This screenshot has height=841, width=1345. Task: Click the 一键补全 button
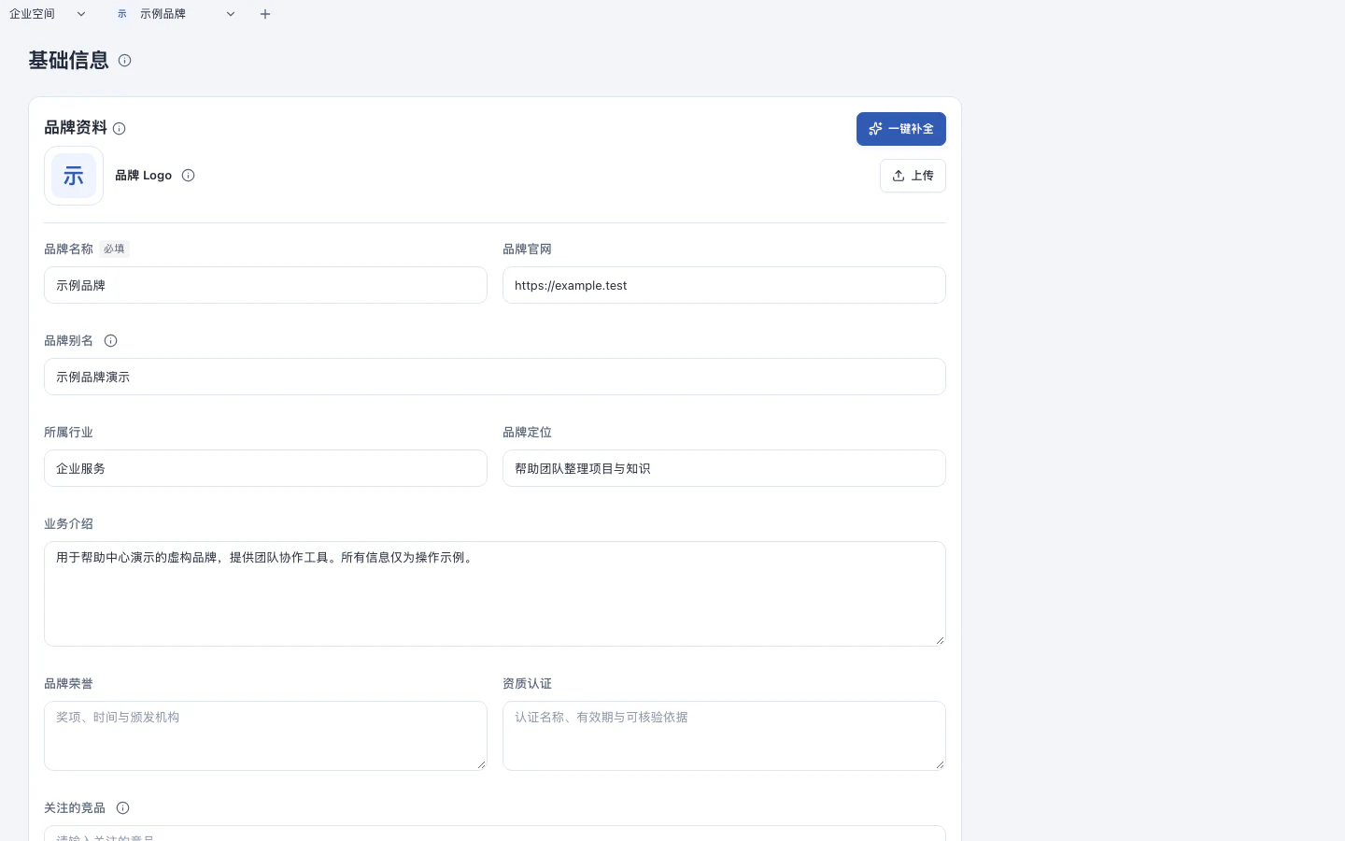coord(900,129)
